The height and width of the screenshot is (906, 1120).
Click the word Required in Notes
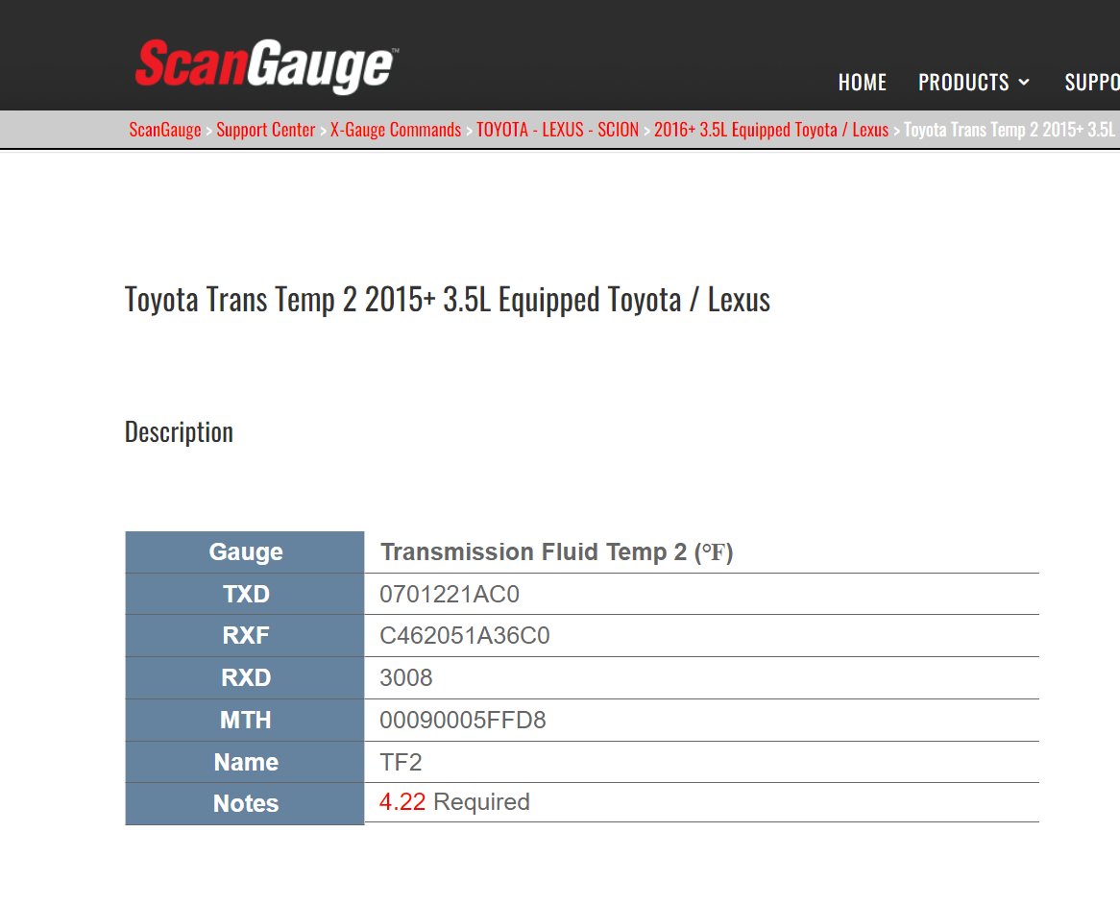(x=481, y=801)
